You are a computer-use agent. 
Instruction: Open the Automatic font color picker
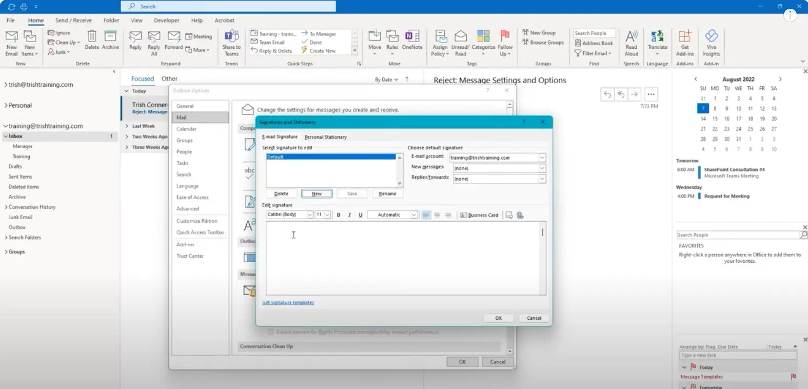point(413,215)
